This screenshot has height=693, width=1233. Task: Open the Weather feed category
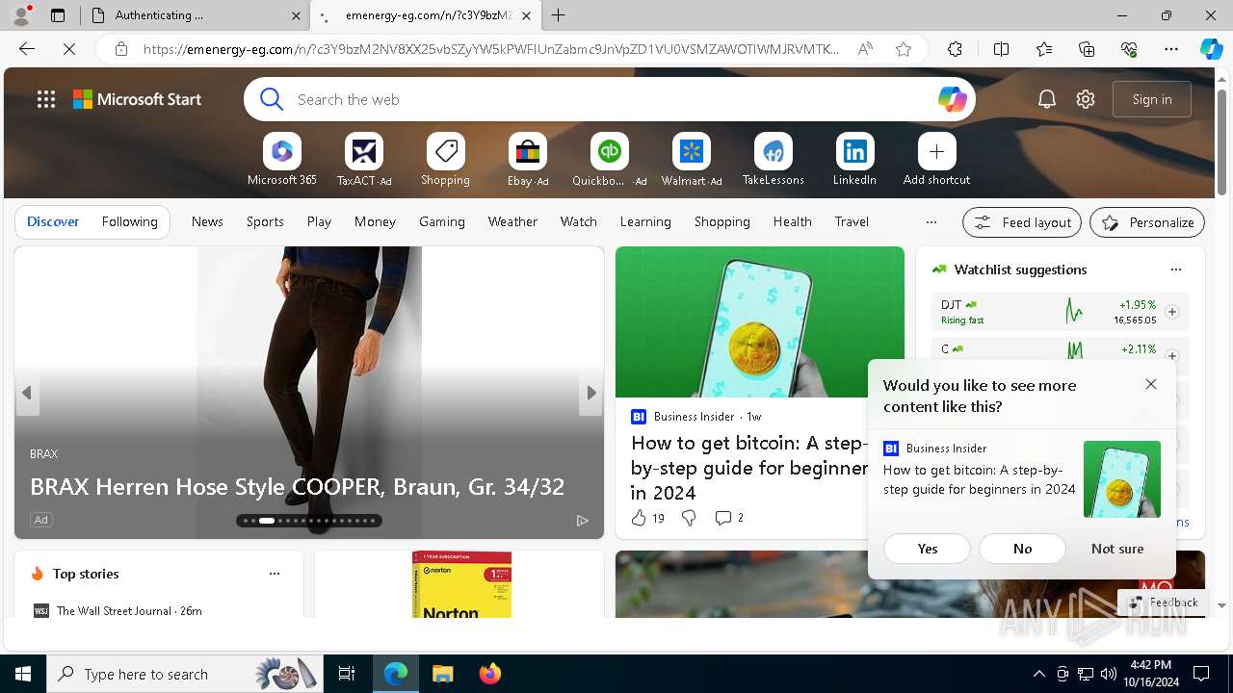(512, 221)
